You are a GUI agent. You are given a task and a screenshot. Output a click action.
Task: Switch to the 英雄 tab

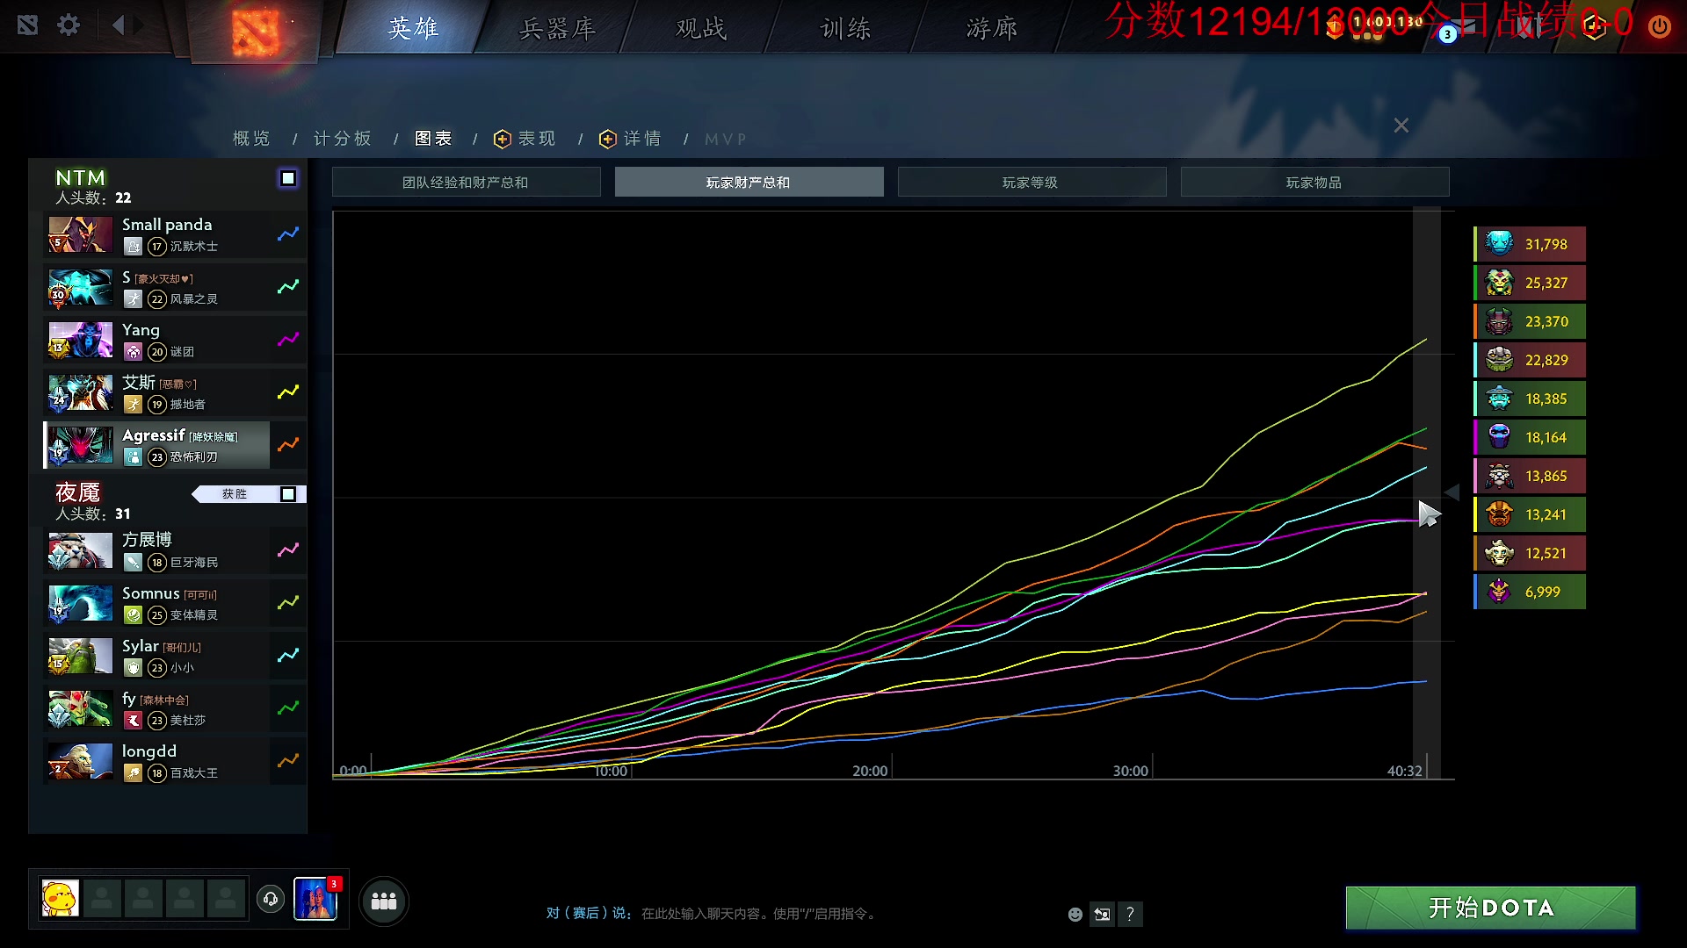(x=413, y=28)
